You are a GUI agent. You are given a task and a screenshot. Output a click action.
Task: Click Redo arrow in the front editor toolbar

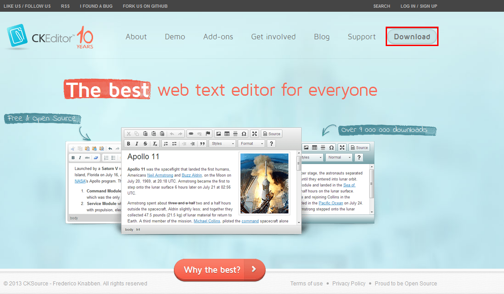pos(180,134)
